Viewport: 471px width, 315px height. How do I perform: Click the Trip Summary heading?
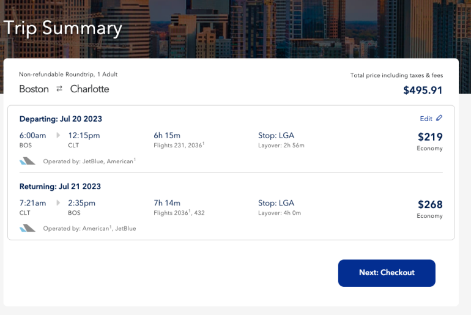[62, 28]
